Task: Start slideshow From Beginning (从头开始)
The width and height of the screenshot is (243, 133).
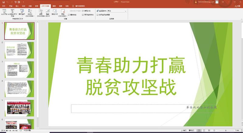Action: (x=4, y=12)
